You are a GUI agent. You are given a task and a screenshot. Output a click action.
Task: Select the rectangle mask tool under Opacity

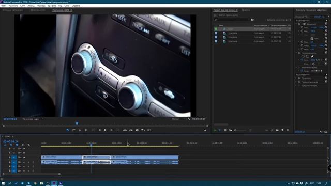(x=308, y=56)
